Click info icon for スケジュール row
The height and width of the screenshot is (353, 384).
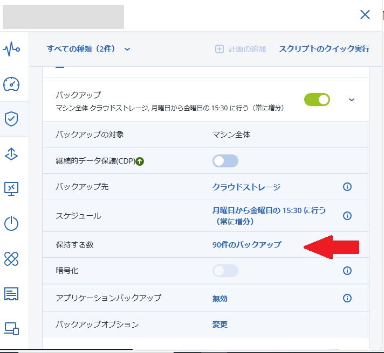tap(347, 216)
